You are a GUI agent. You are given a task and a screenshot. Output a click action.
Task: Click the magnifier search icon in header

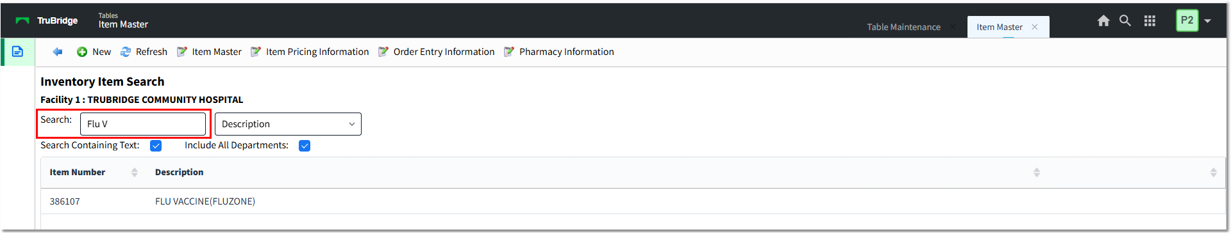pos(1125,20)
